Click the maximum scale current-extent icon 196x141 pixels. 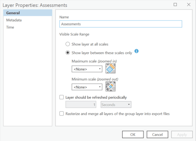[x=111, y=68]
